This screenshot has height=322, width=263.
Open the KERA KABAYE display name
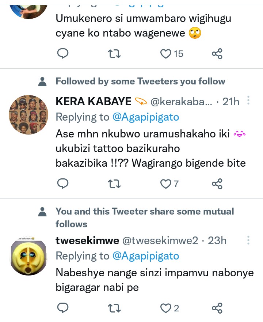pos(94,101)
